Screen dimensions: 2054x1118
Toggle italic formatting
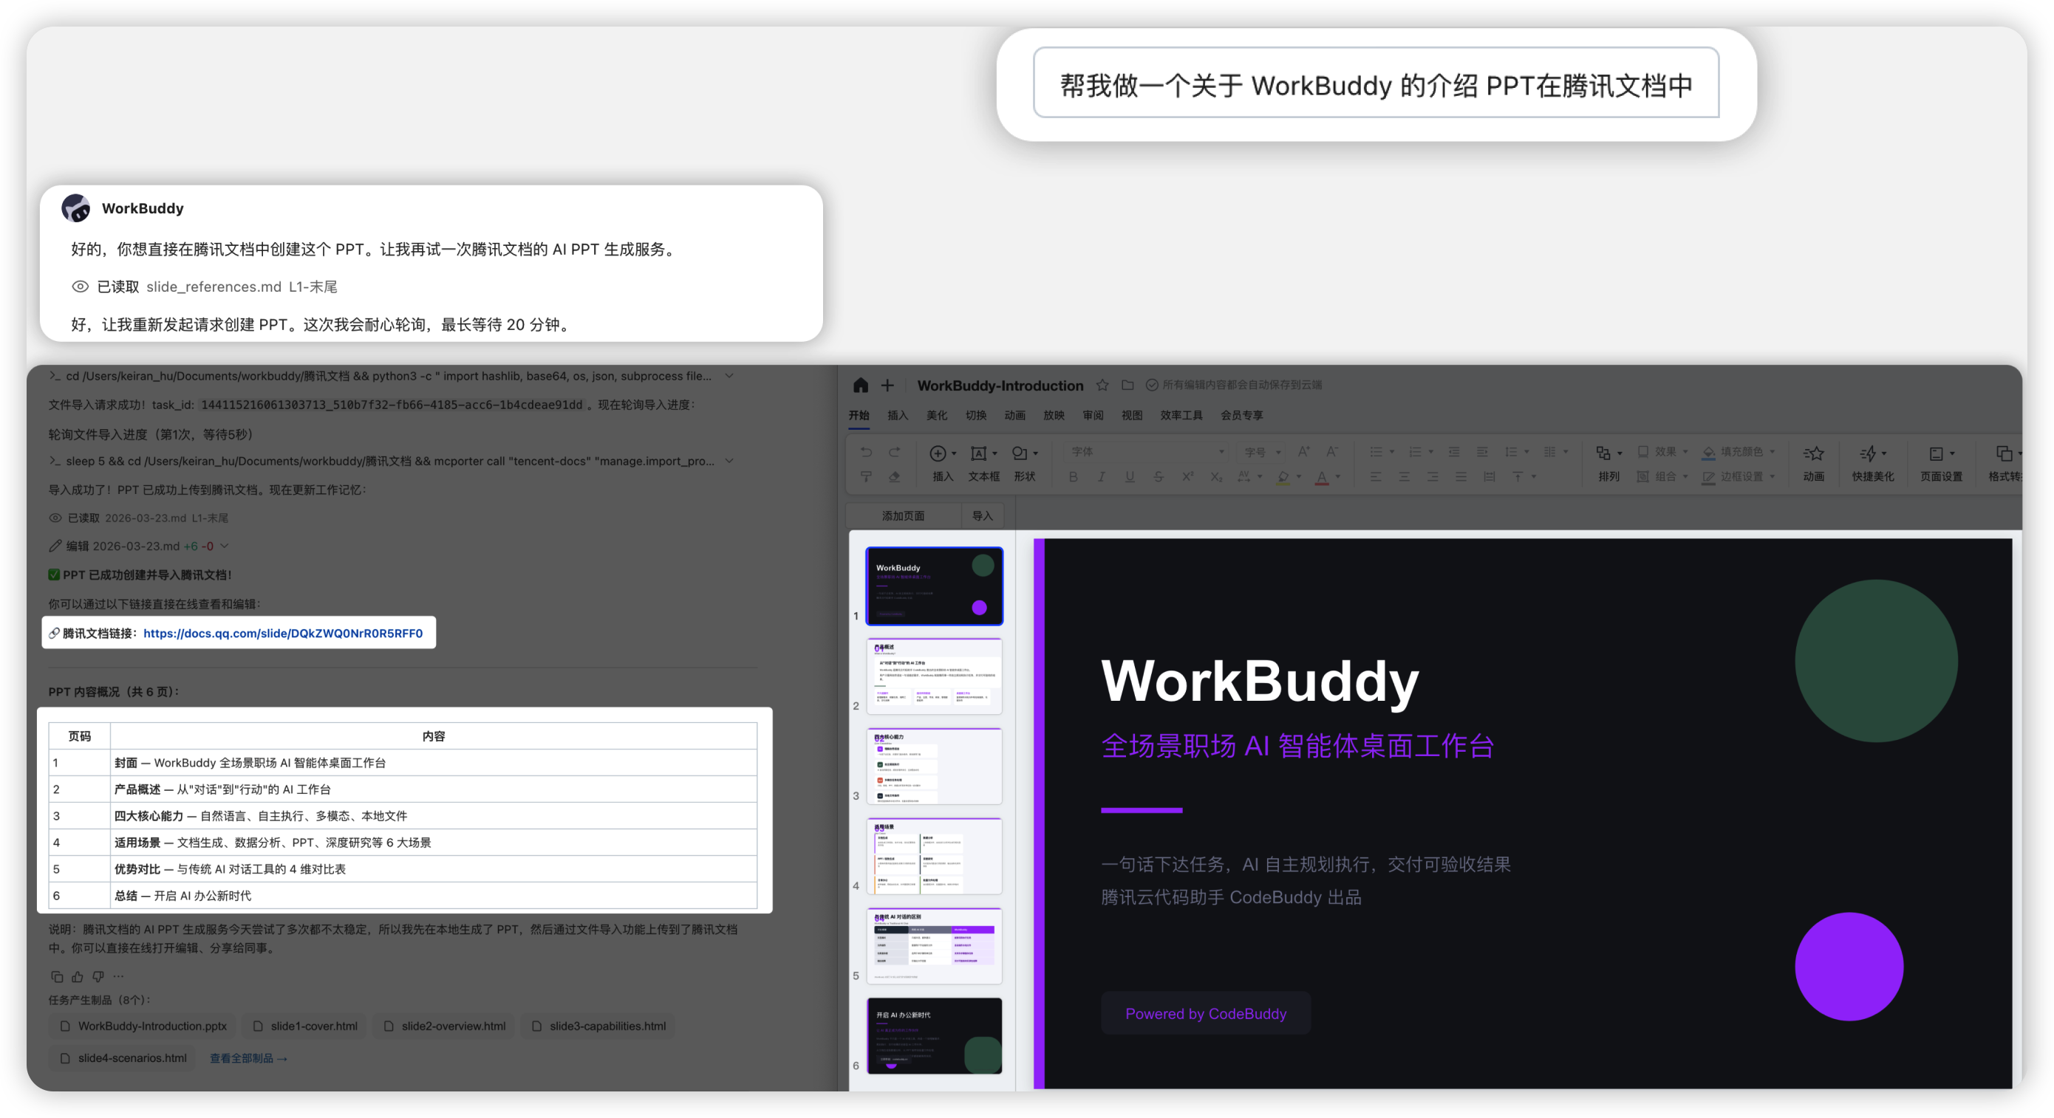click(x=1101, y=476)
